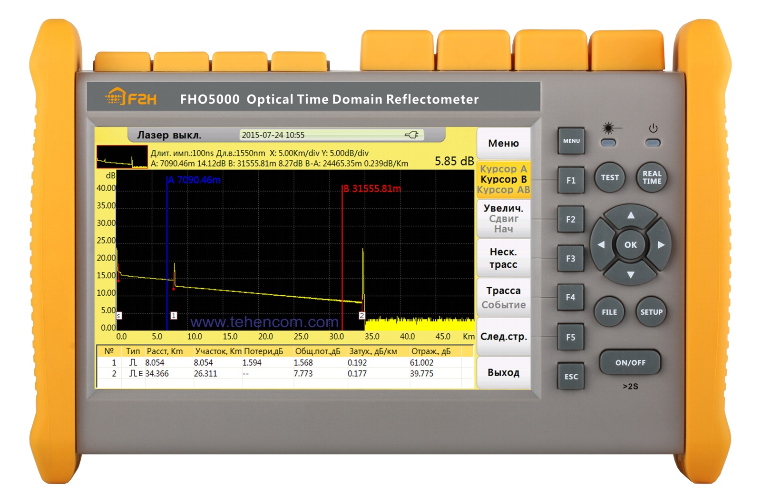Click attenuation value 0.192
The height and width of the screenshot is (504, 761).
(357, 362)
